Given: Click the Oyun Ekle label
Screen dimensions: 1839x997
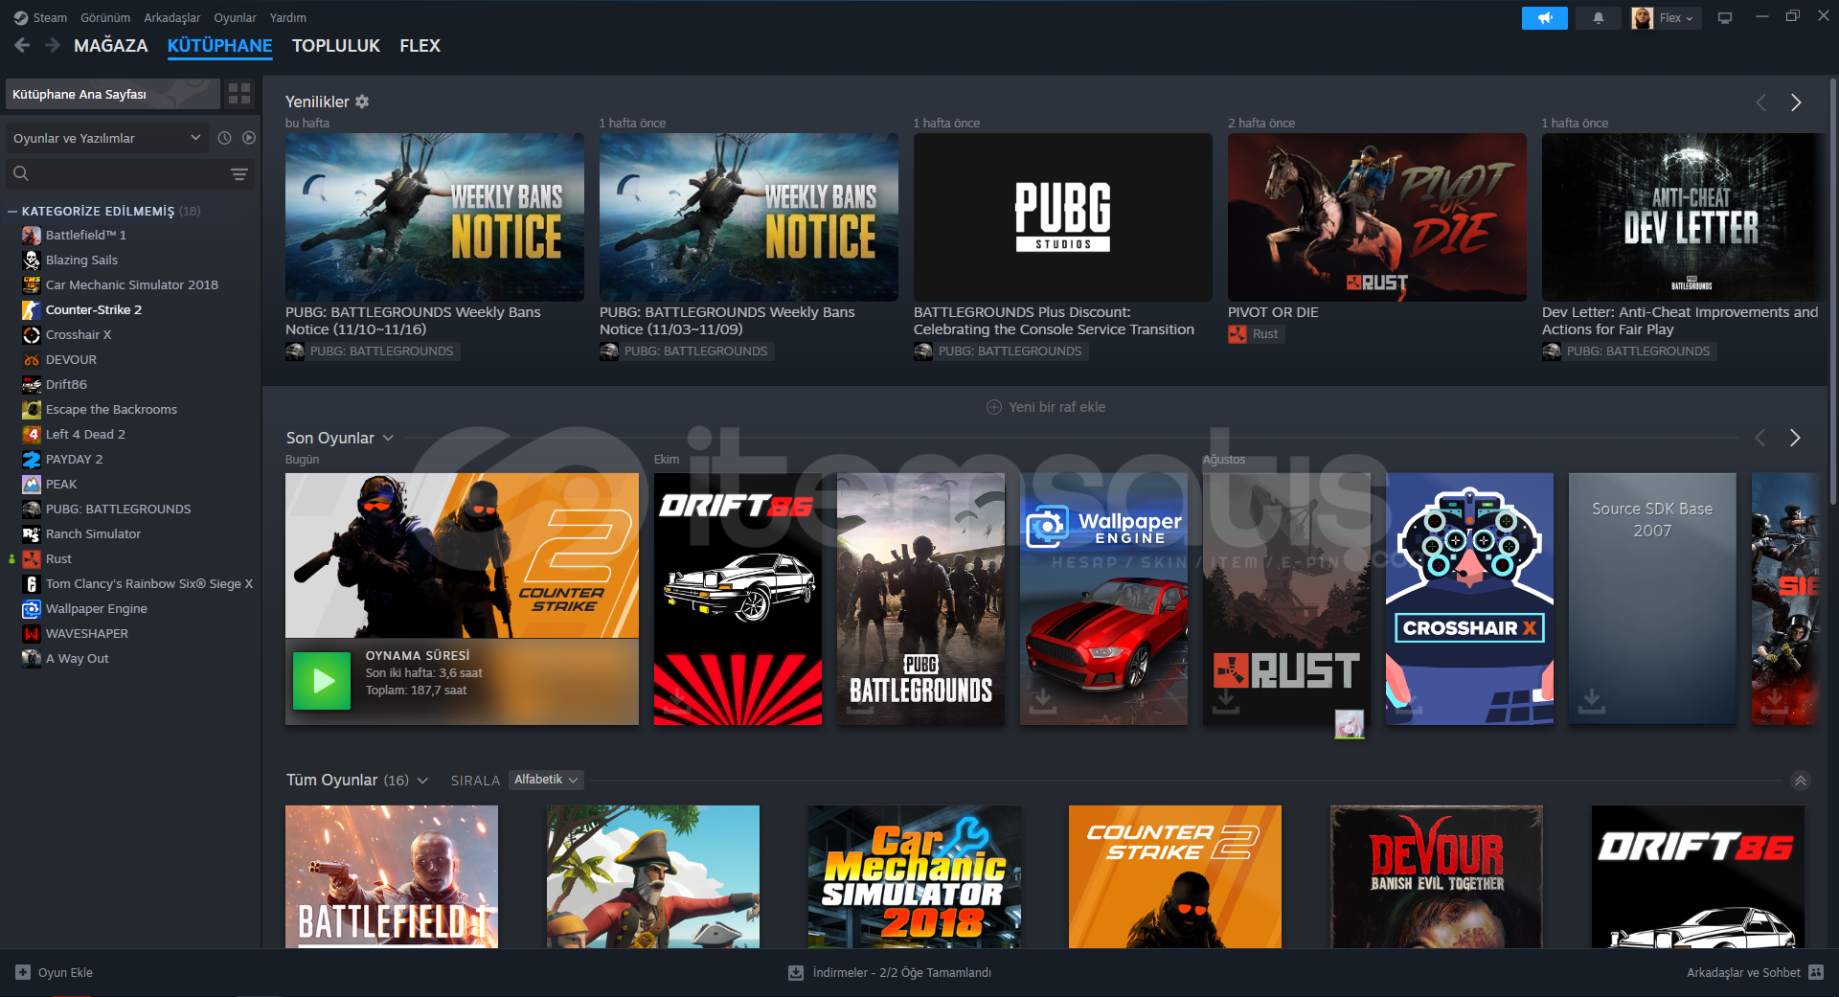Looking at the screenshot, I should [x=65, y=972].
